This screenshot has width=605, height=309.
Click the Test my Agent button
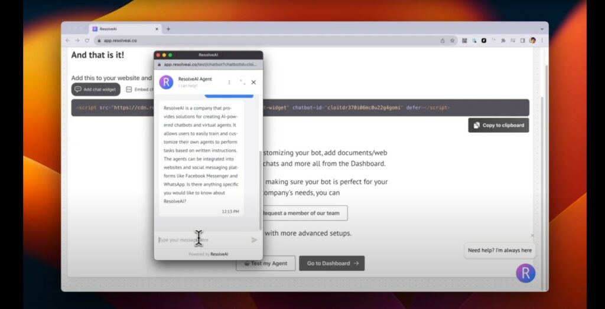point(265,264)
